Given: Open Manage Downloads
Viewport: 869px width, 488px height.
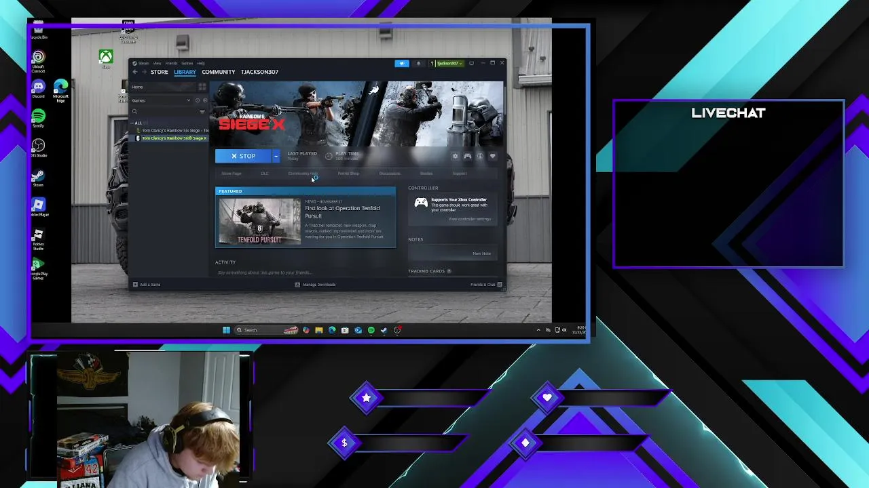Looking at the screenshot, I should pyautogui.click(x=315, y=285).
